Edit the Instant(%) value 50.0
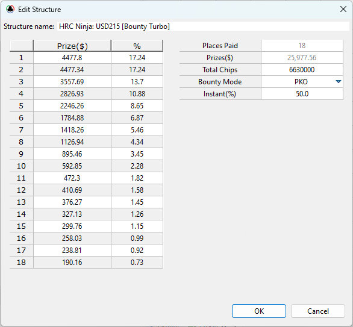Viewport: 353px width, 327px height. 302,94
